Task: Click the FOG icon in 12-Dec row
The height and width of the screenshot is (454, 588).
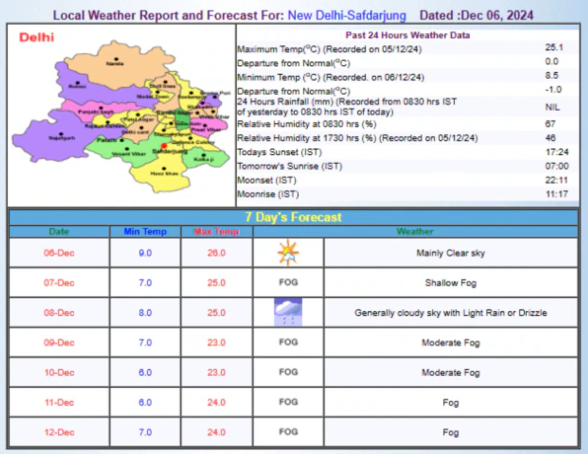Action: click(288, 432)
